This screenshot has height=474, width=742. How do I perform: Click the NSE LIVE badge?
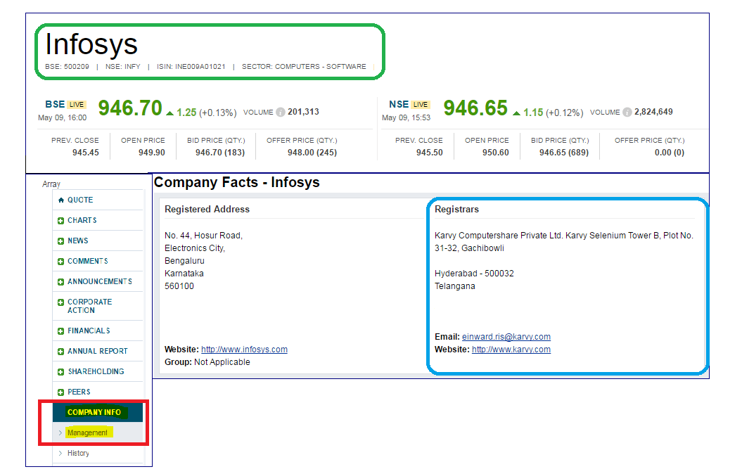420,105
